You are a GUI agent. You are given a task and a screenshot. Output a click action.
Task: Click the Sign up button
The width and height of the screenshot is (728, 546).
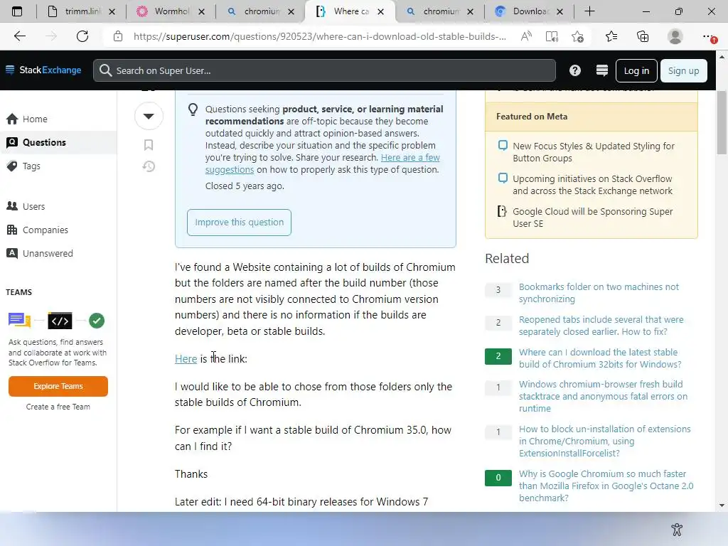pos(683,70)
